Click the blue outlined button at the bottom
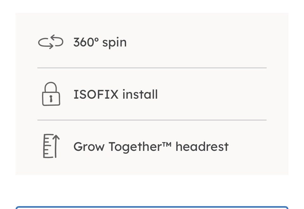304x209 pixels. [152, 208]
